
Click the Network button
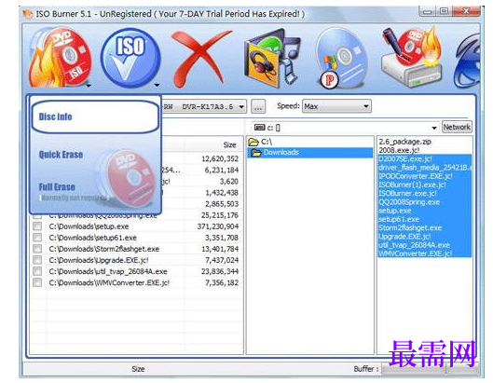point(457,127)
